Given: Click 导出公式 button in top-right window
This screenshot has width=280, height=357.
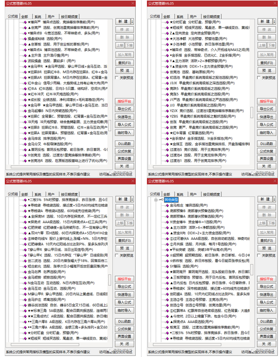Looking at the screenshot, I should click(x=266, y=109).
